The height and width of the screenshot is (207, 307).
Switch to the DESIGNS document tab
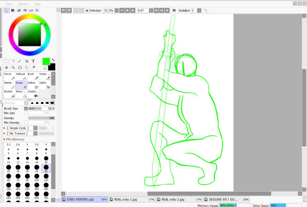tap(226, 200)
